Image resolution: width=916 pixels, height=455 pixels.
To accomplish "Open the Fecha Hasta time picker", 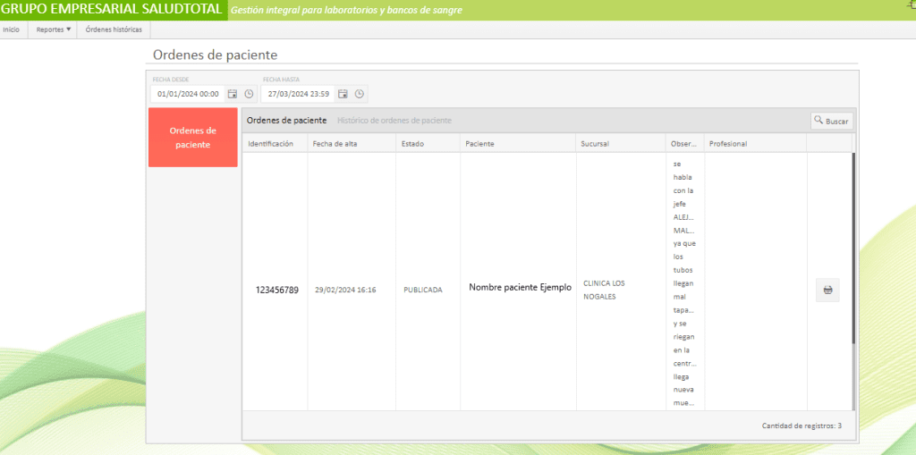I will [x=359, y=94].
